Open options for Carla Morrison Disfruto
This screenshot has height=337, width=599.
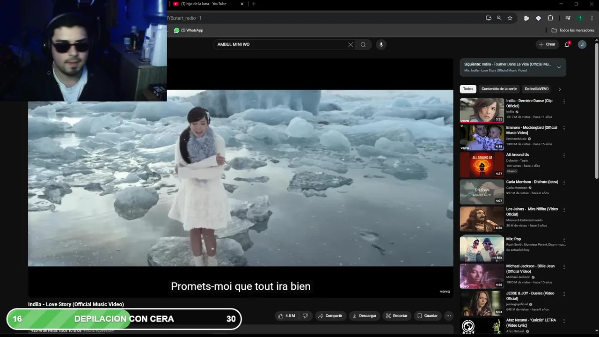[x=564, y=183]
